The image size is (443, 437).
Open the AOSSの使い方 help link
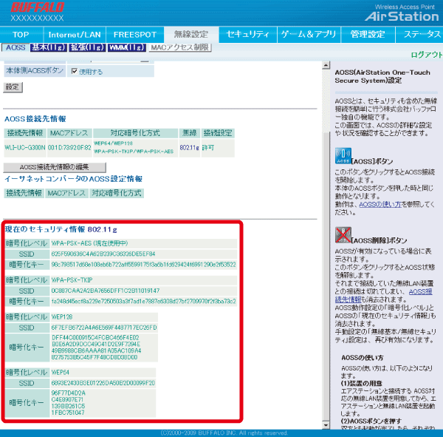380,204
